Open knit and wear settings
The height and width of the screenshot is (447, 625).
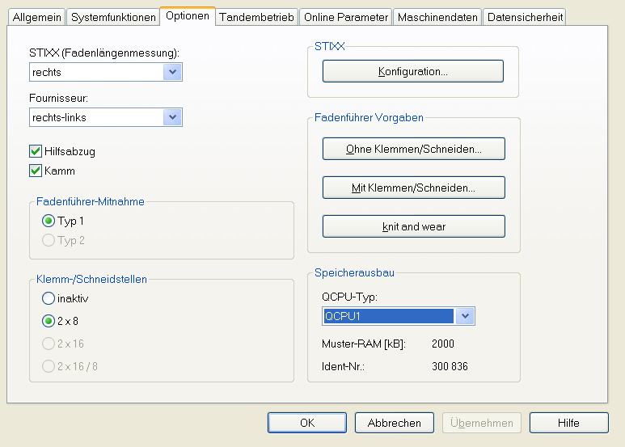413,227
